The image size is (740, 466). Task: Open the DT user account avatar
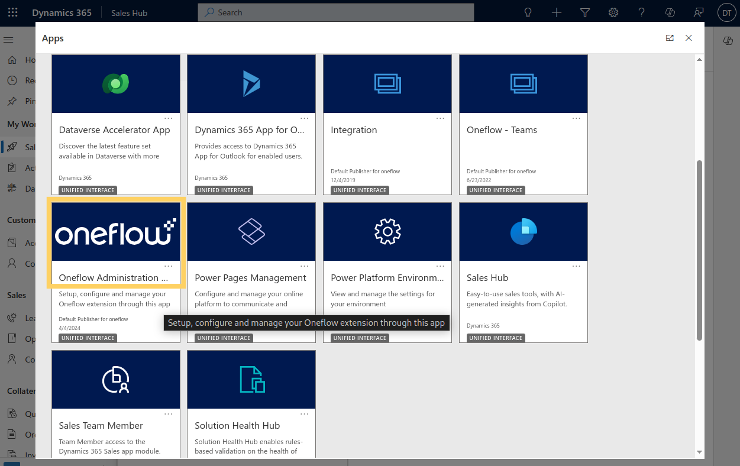pos(726,12)
